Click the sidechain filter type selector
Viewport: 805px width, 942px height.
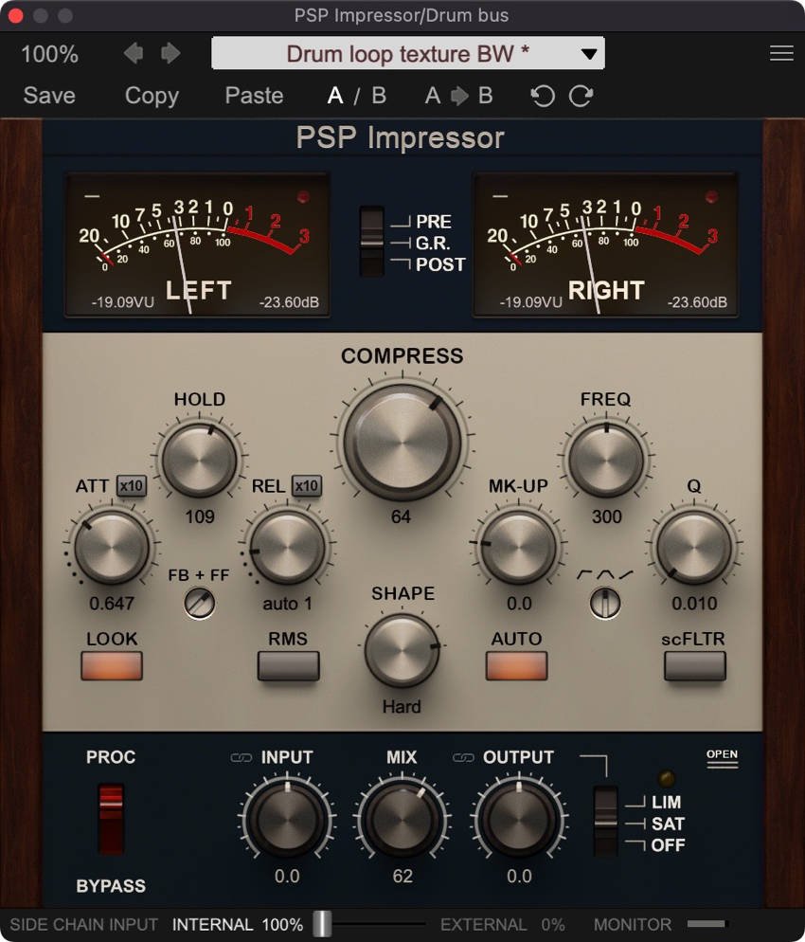tap(605, 603)
